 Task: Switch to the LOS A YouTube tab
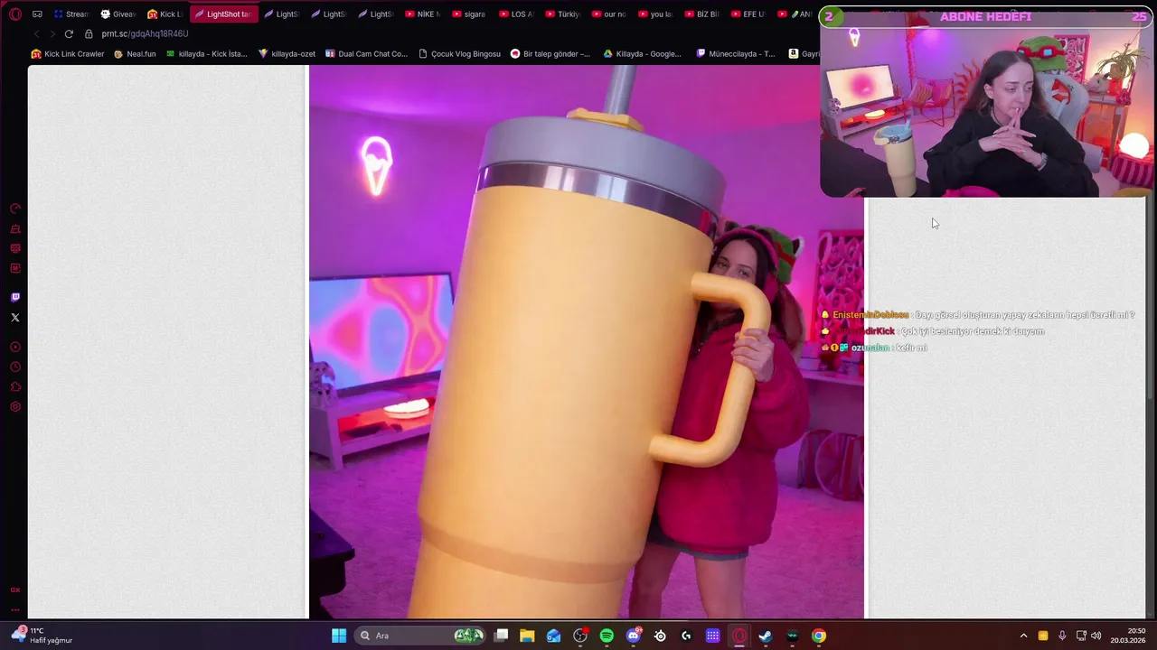[516, 14]
